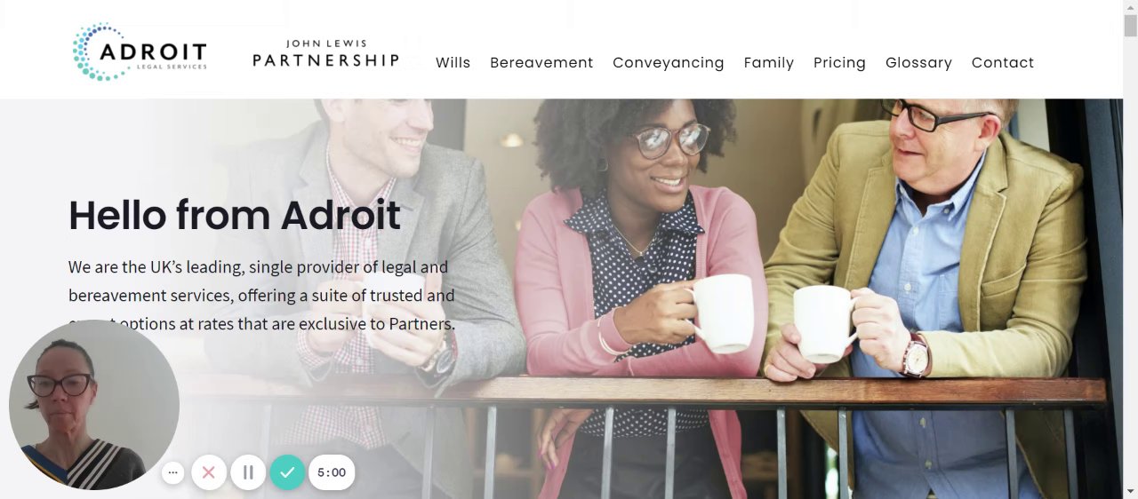Open the Bereavement menu item
Viewport: 1138px width, 499px height.
[x=541, y=63]
